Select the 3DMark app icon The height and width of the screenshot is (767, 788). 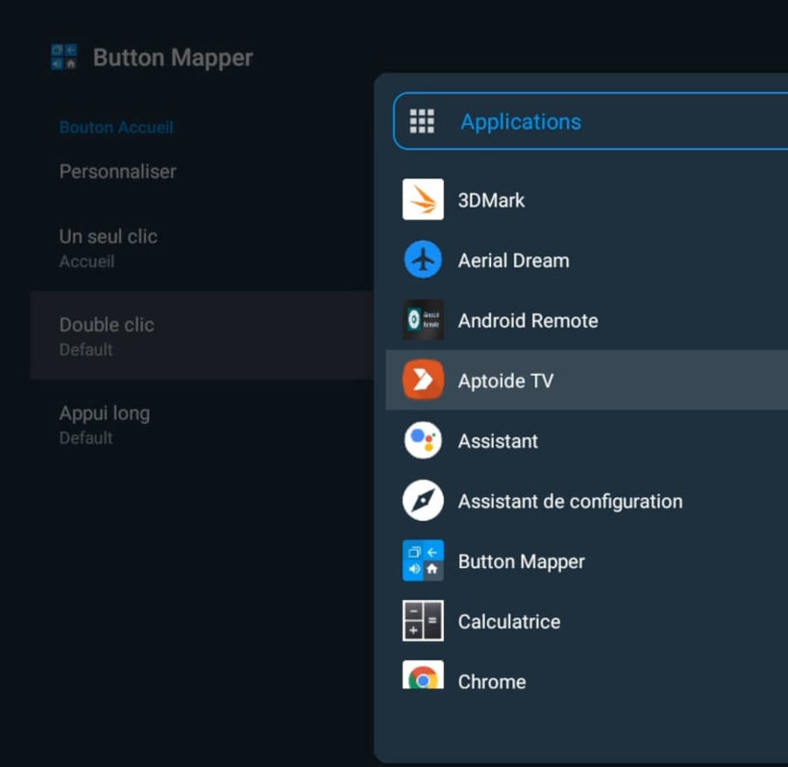[x=423, y=200]
